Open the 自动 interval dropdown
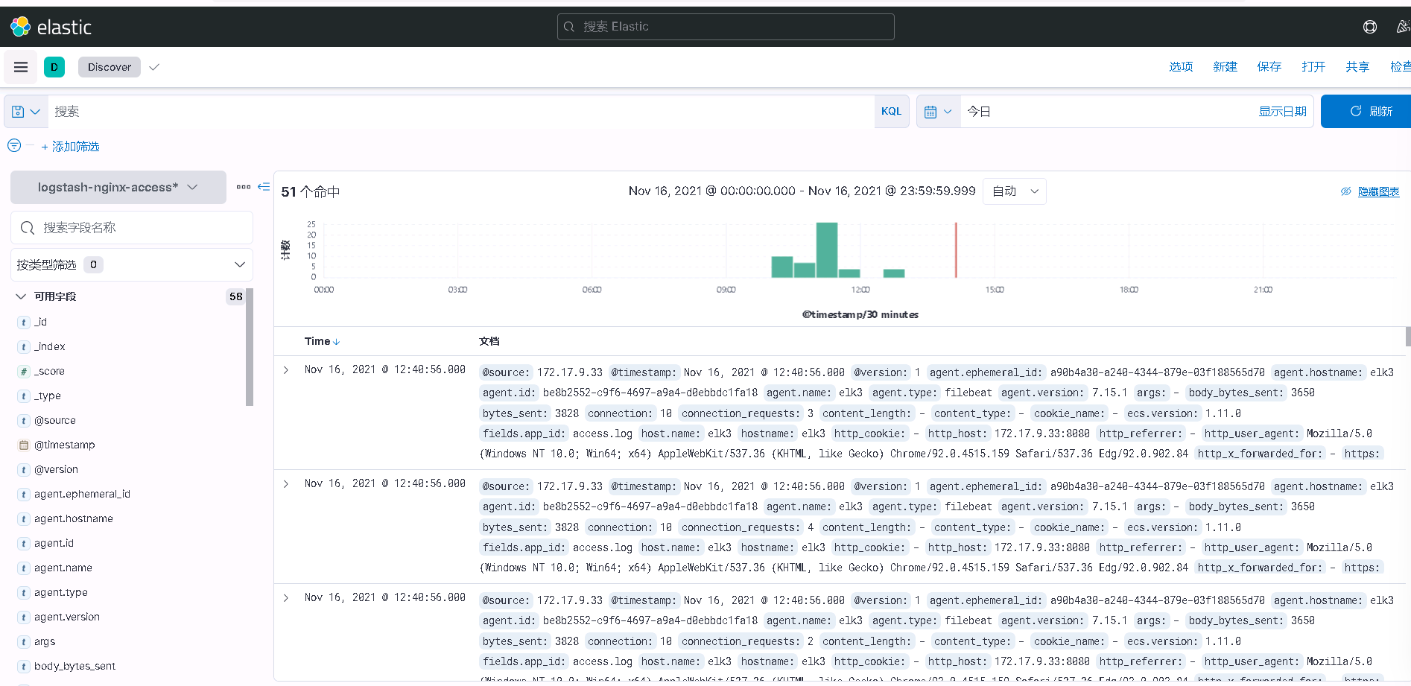1411x686 pixels. pyautogui.click(x=1015, y=191)
